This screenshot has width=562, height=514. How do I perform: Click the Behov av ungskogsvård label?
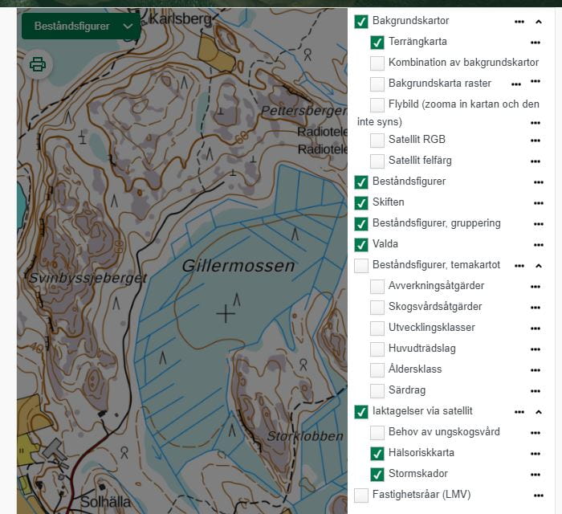pos(444,432)
